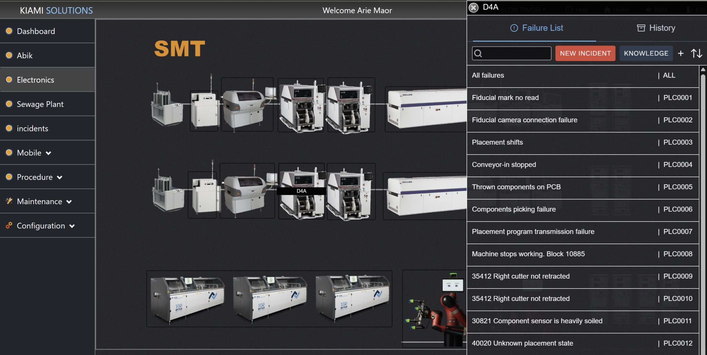Toggle the status indicator next to Abik
Image resolution: width=707 pixels, height=355 pixels.
point(8,55)
